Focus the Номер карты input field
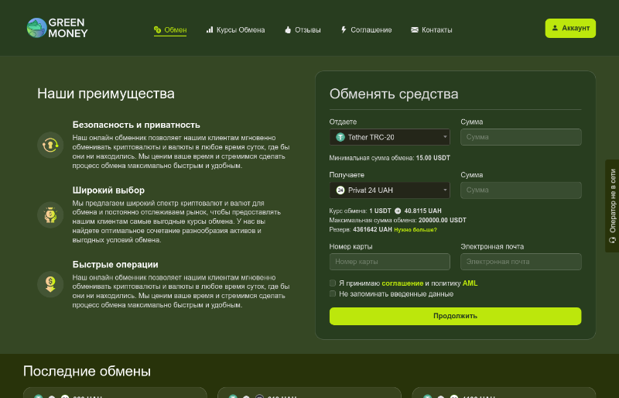619x398 pixels. point(389,262)
